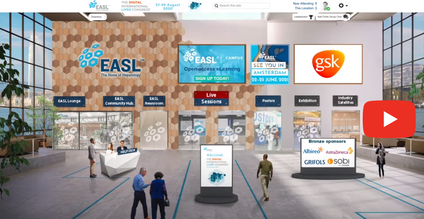Open the EASL Newsroom sign
The width and height of the screenshot is (424, 219).
coord(154,101)
